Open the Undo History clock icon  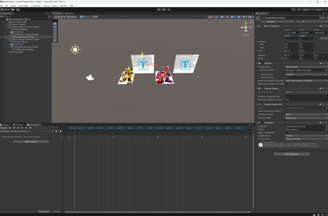point(294,10)
